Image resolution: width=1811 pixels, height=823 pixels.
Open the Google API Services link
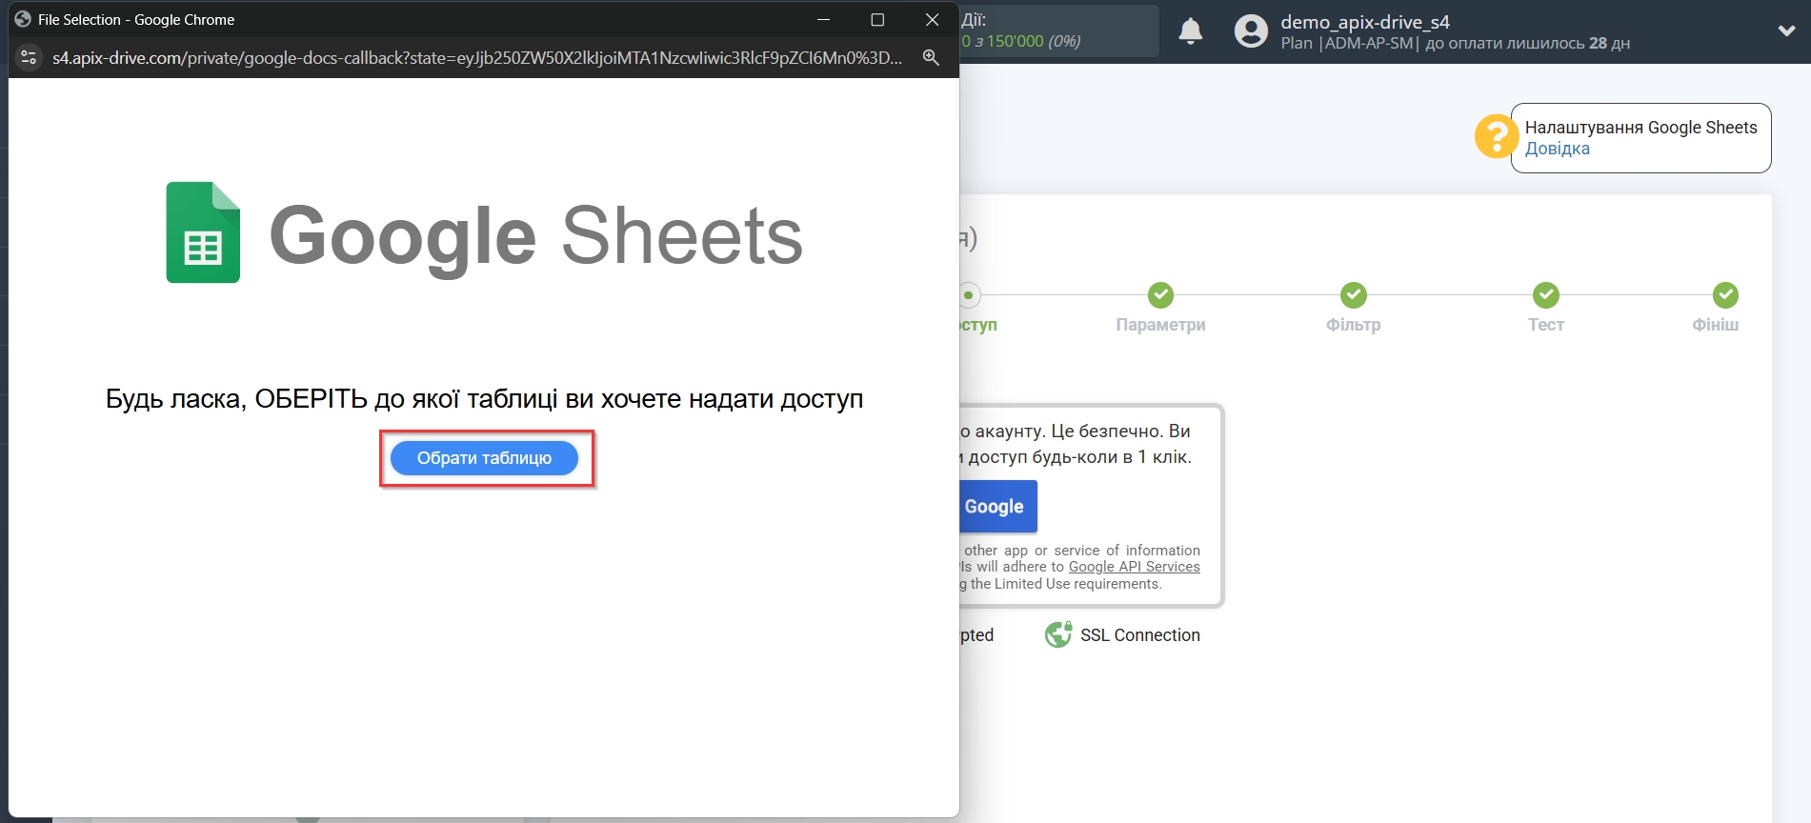pyautogui.click(x=1134, y=567)
